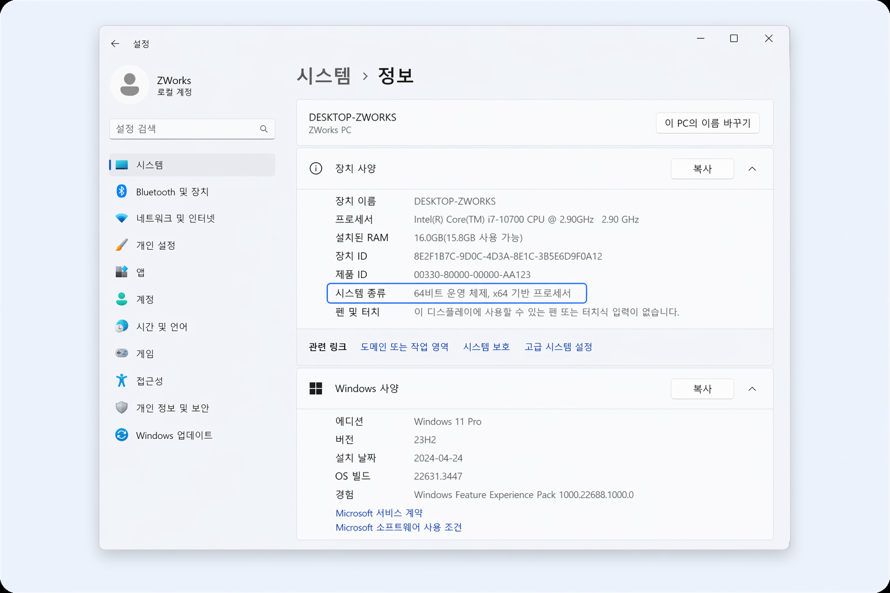Go to 개인 설정 page
The height and width of the screenshot is (593, 890).
pos(192,245)
